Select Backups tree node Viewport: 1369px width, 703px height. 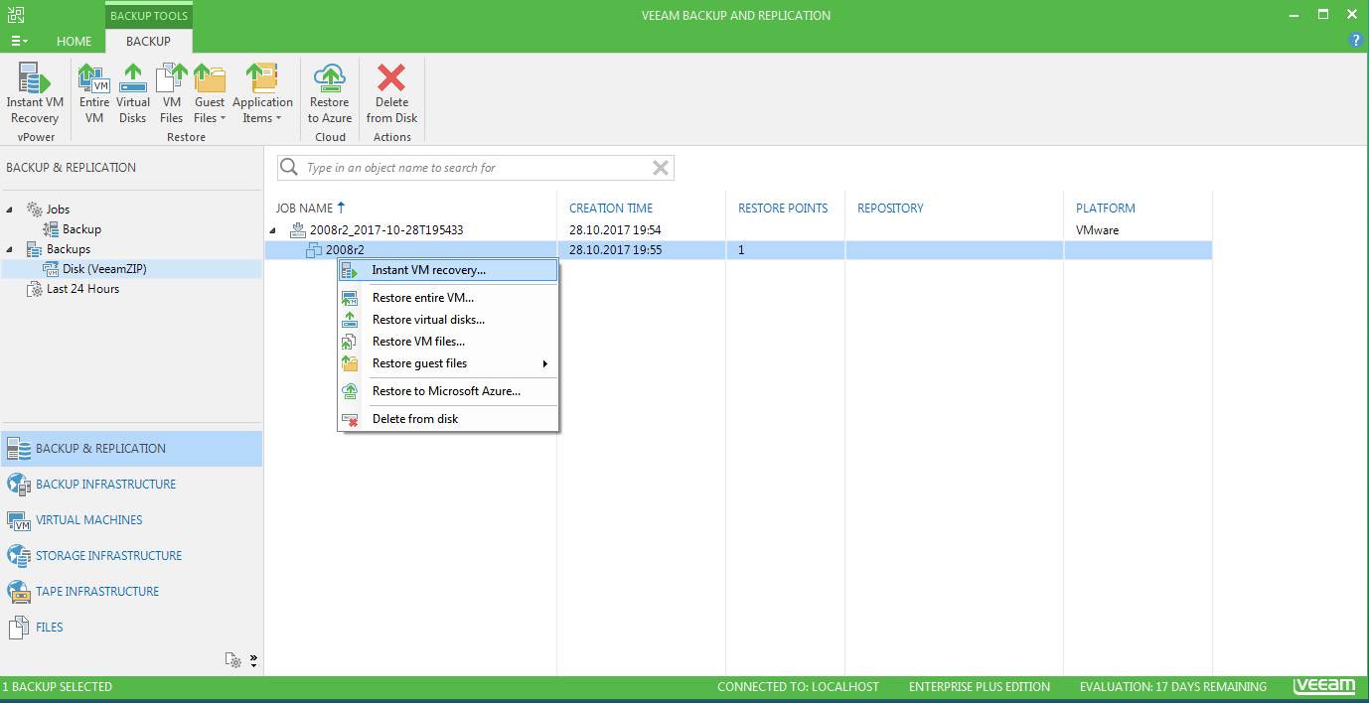pyautogui.click(x=69, y=249)
